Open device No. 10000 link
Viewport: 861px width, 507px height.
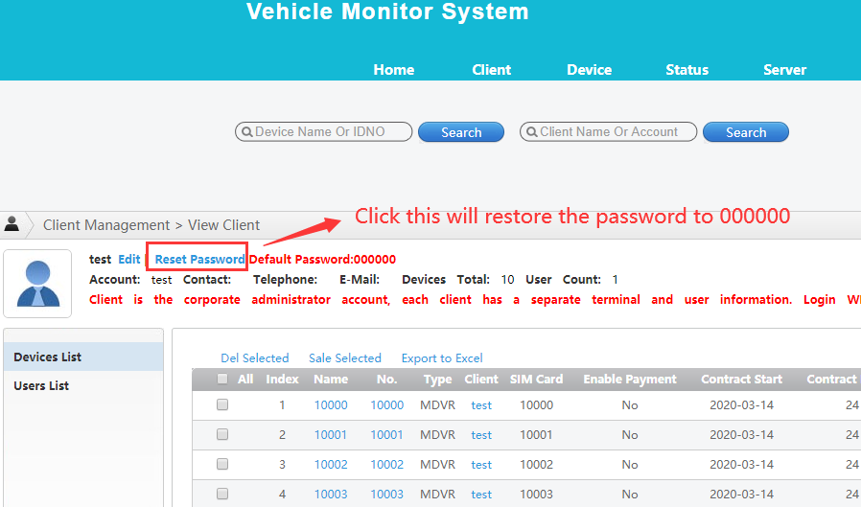pyautogui.click(x=387, y=405)
